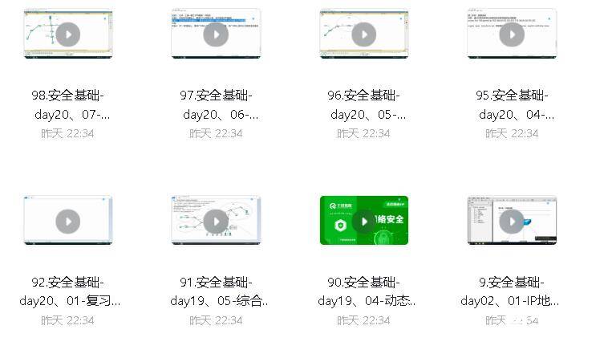Screen dimensions: 608x350
Task: Open file title 98.安全基础-day20、07
Action: click(x=68, y=105)
